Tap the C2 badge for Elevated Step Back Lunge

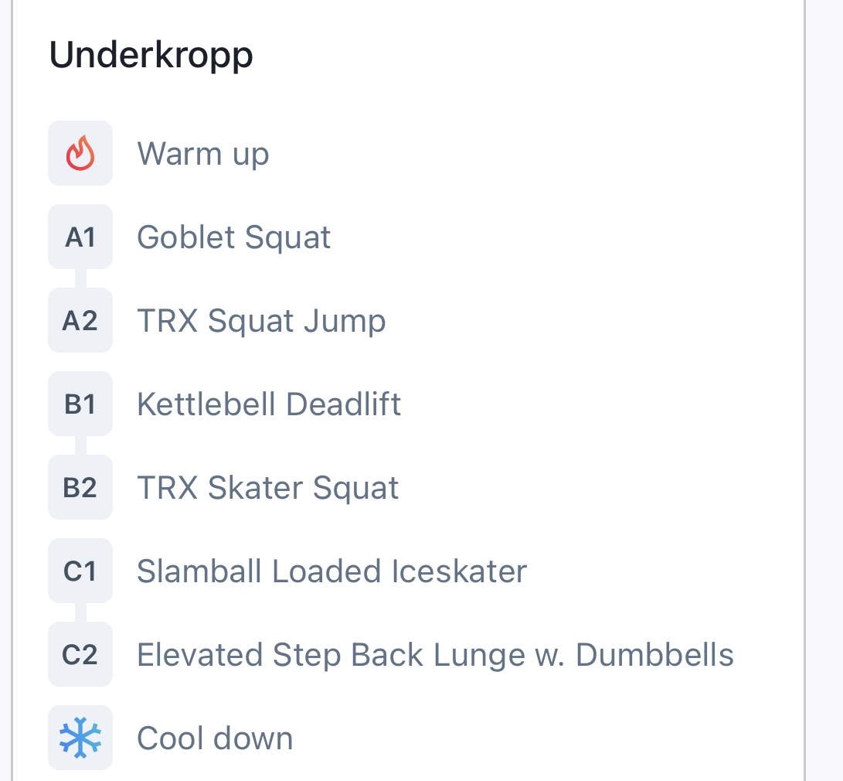[80, 654]
